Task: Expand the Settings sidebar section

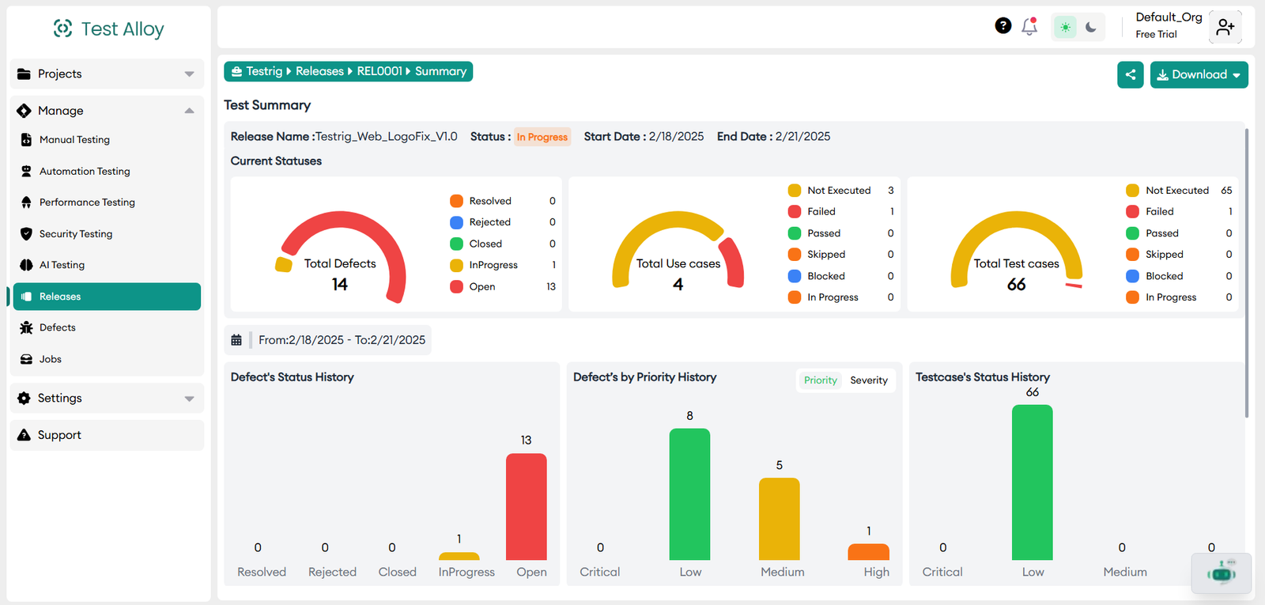Action: [x=107, y=398]
